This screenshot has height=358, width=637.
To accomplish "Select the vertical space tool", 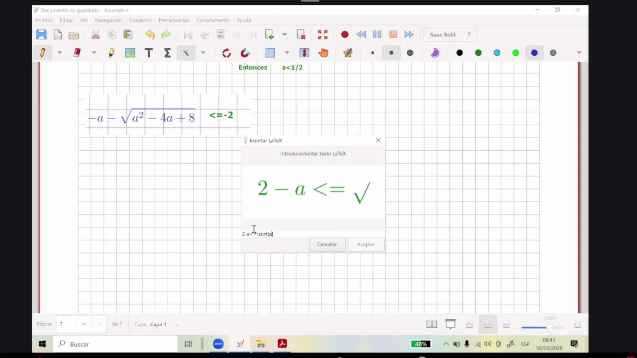I will (x=305, y=53).
